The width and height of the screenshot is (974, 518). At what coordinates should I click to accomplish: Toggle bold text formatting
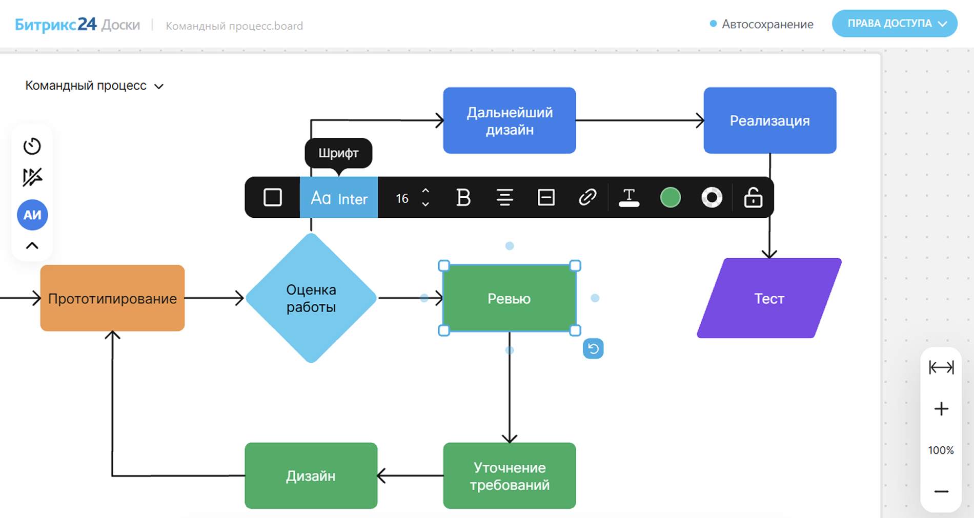tap(463, 197)
